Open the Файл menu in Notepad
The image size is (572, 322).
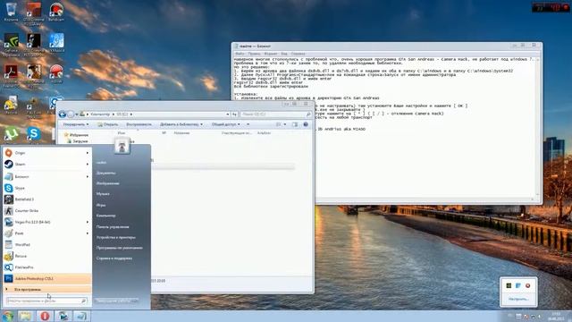tap(240, 54)
